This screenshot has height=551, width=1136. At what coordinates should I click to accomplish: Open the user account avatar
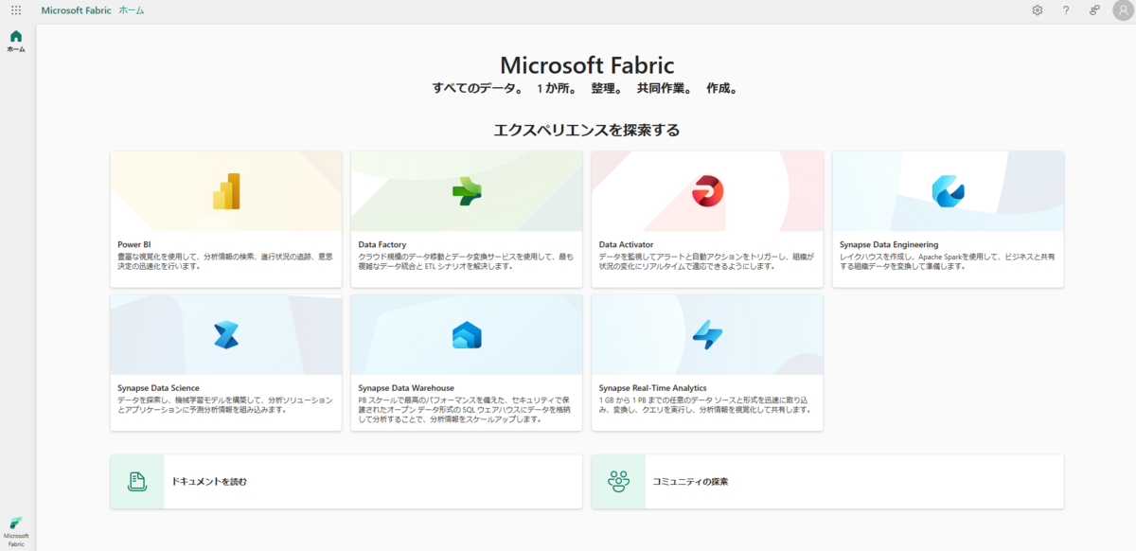coord(1123,9)
